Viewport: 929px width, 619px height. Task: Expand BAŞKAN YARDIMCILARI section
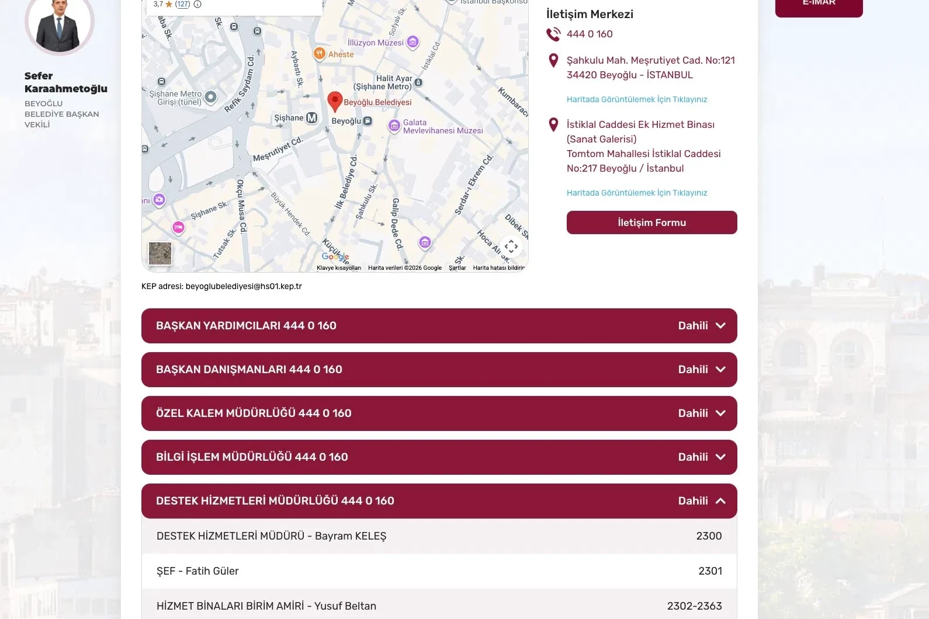coord(439,326)
